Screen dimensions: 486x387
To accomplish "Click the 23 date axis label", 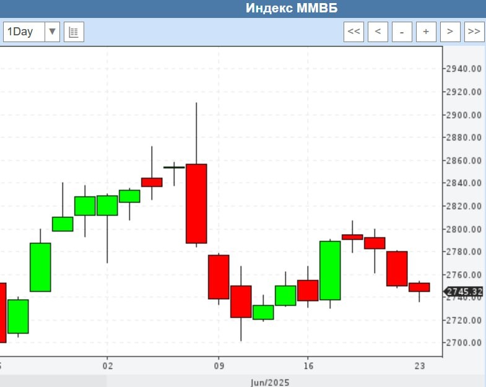I will click(420, 366).
